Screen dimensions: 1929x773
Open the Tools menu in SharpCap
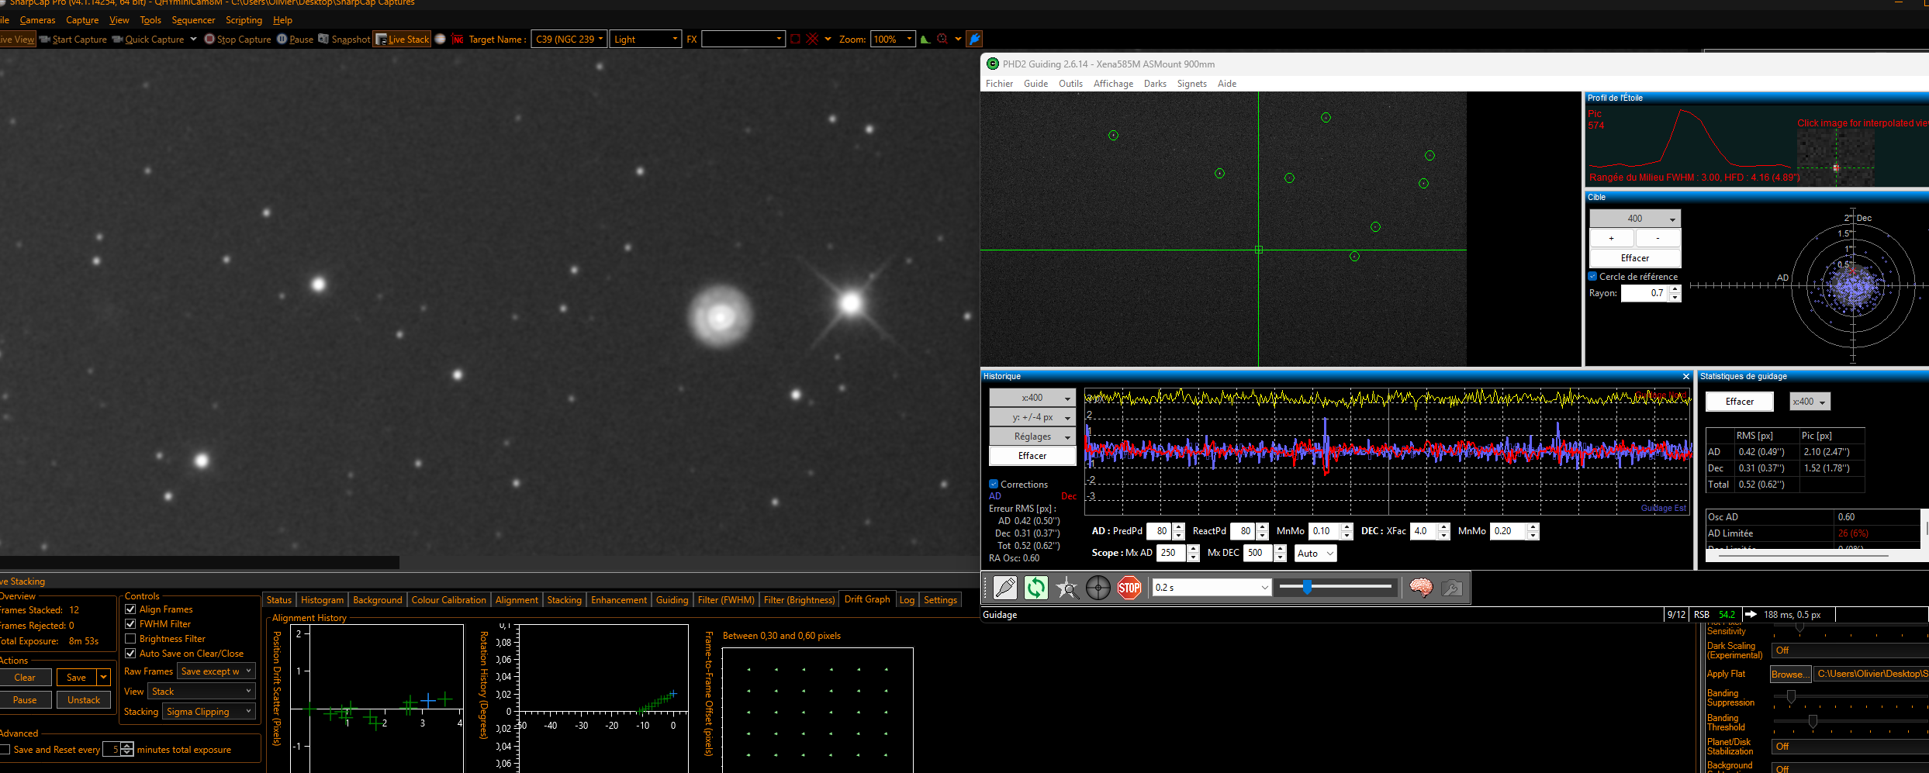(x=150, y=20)
